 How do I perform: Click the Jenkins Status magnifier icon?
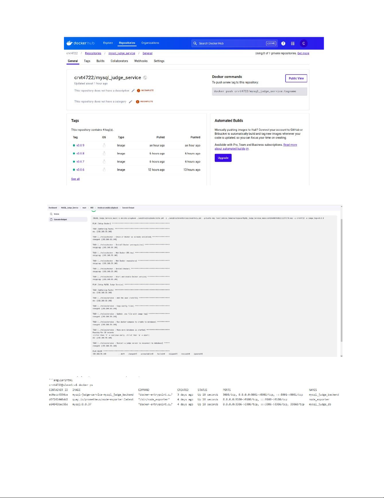click(51, 214)
